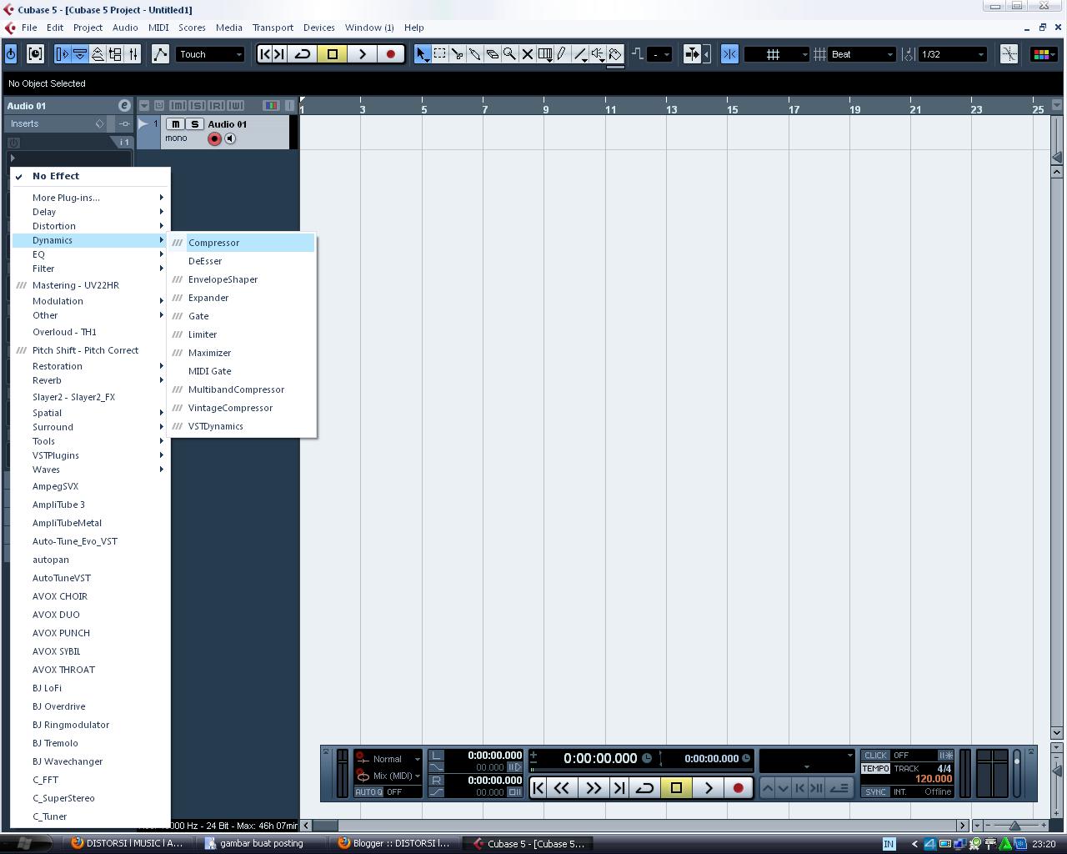Select the Object Selection arrow tool
Image resolution: width=1067 pixels, height=854 pixels.
[422, 54]
